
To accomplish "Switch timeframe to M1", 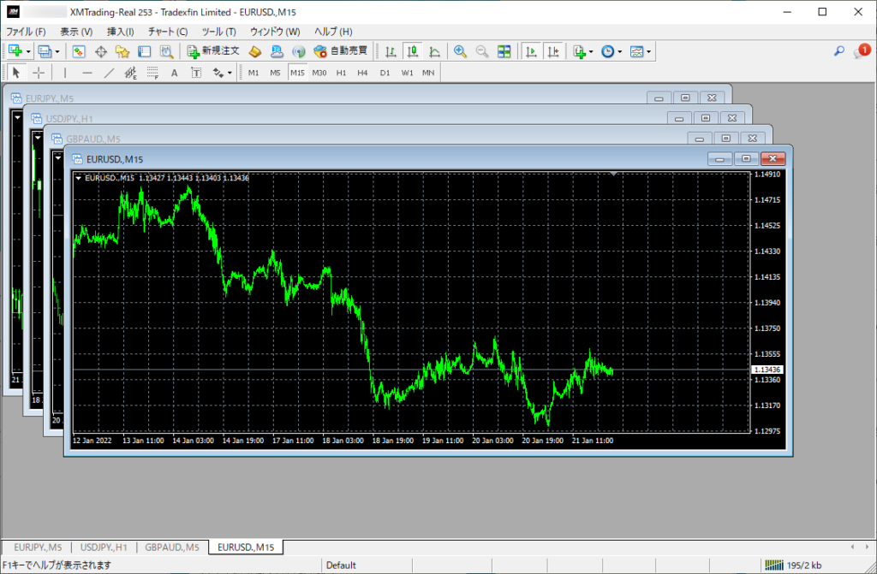I will pos(254,73).
